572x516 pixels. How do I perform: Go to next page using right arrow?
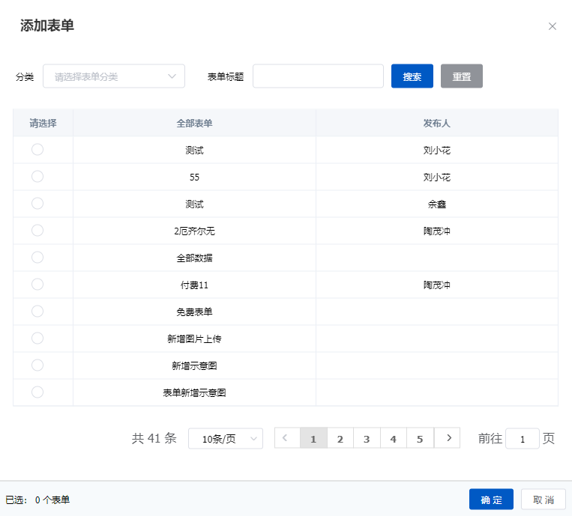448,438
